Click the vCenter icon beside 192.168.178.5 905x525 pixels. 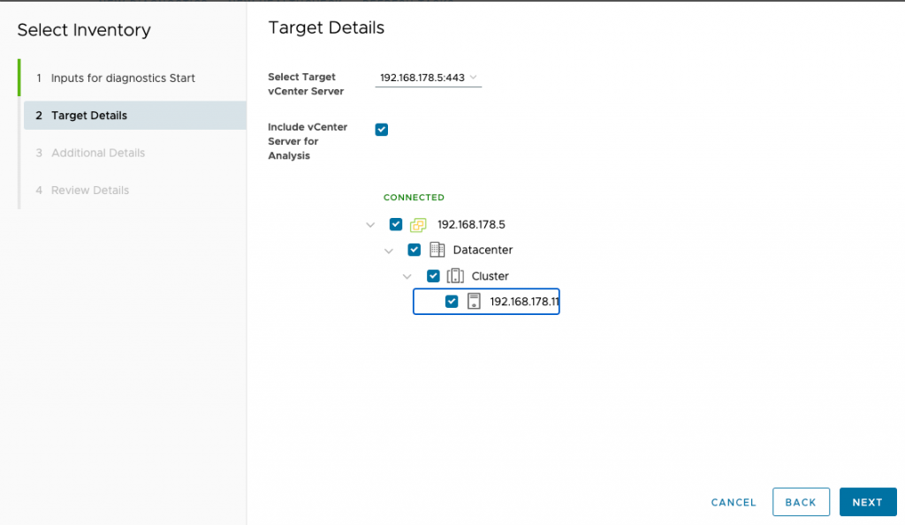click(x=418, y=225)
